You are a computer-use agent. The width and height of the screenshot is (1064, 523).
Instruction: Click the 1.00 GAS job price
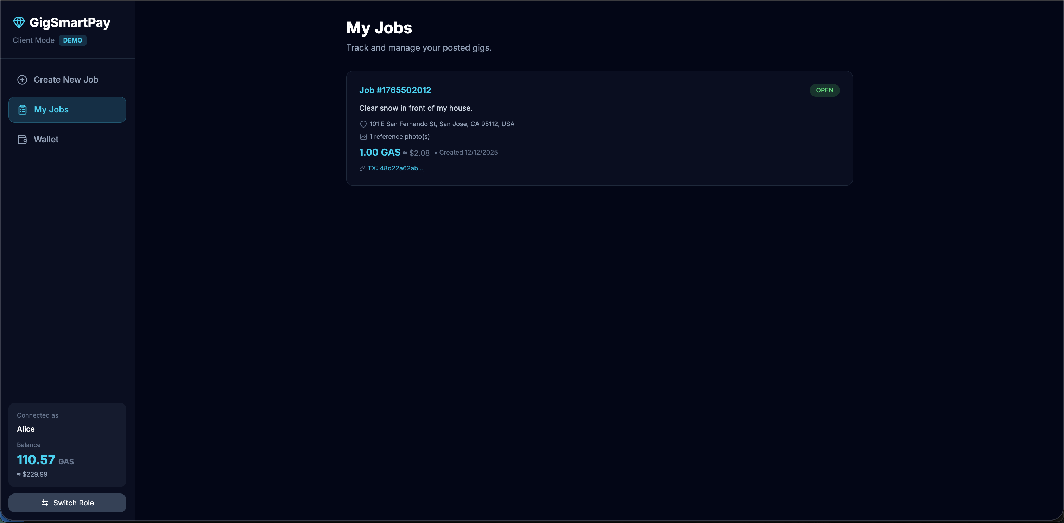click(380, 153)
